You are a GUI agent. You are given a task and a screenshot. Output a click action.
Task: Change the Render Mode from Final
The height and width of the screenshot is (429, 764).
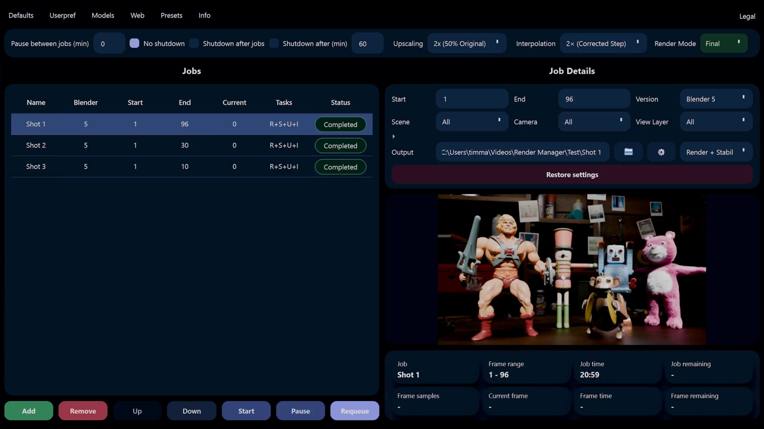[723, 43]
